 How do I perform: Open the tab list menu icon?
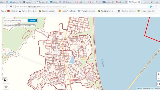tap(152, 2)
